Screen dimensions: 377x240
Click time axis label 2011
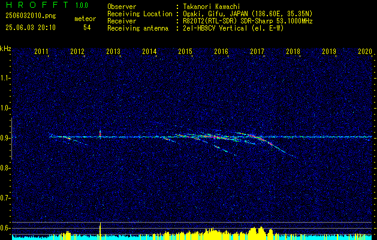pos(41,51)
